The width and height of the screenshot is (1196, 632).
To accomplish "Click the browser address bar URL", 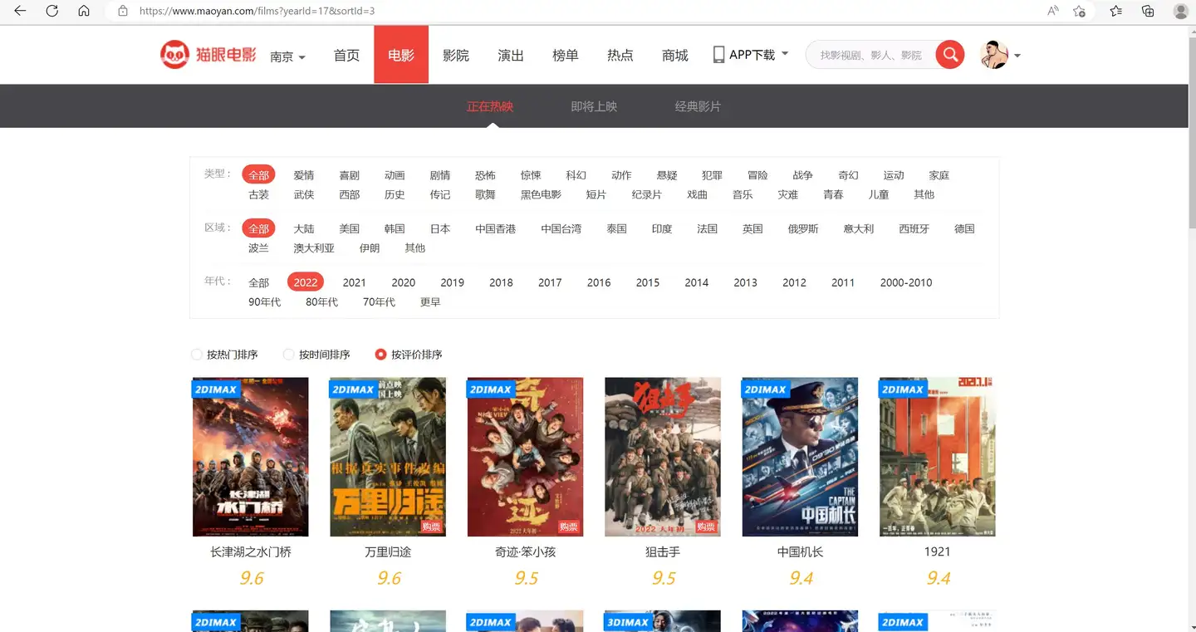I will (257, 11).
